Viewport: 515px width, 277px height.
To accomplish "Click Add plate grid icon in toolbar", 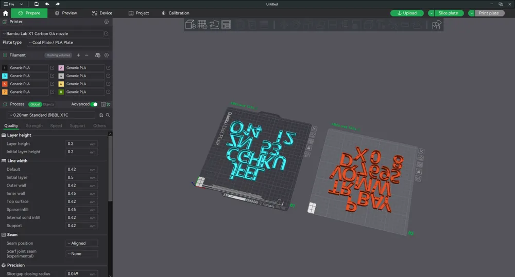I will [202, 25].
